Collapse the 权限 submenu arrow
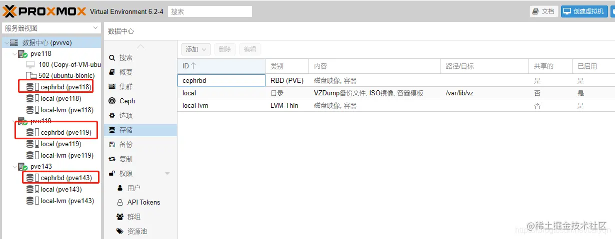This screenshot has width=615, height=239. point(167,174)
